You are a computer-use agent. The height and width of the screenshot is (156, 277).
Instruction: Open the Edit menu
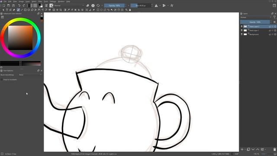click(x=10, y=1)
